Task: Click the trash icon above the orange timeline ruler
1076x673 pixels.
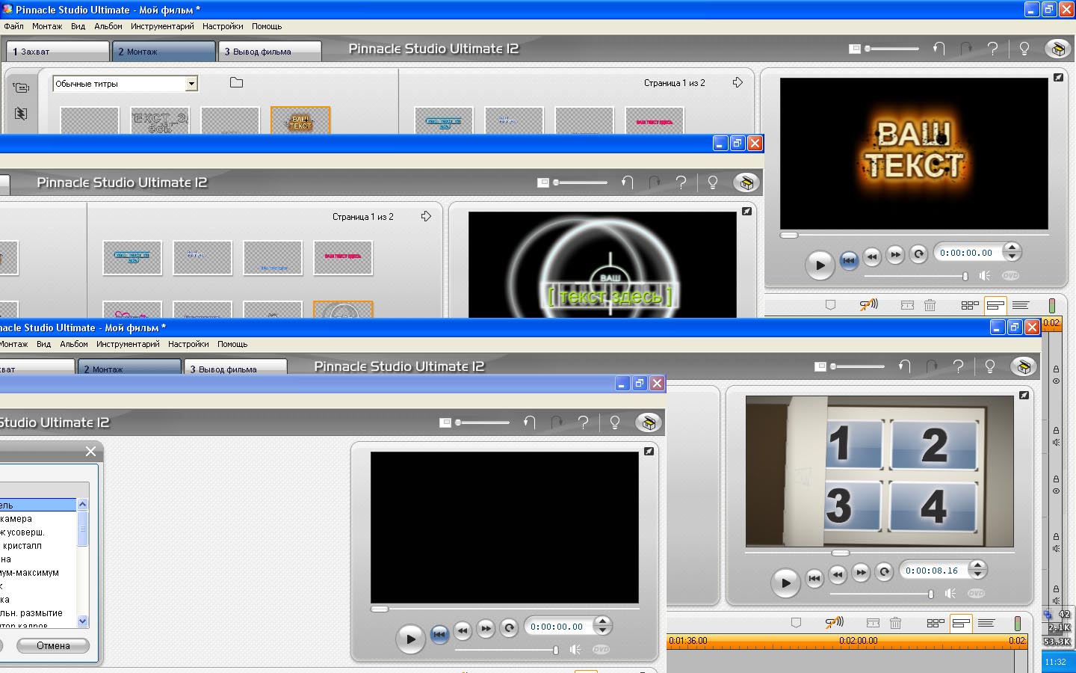Action: pyautogui.click(x=895, y=623)
